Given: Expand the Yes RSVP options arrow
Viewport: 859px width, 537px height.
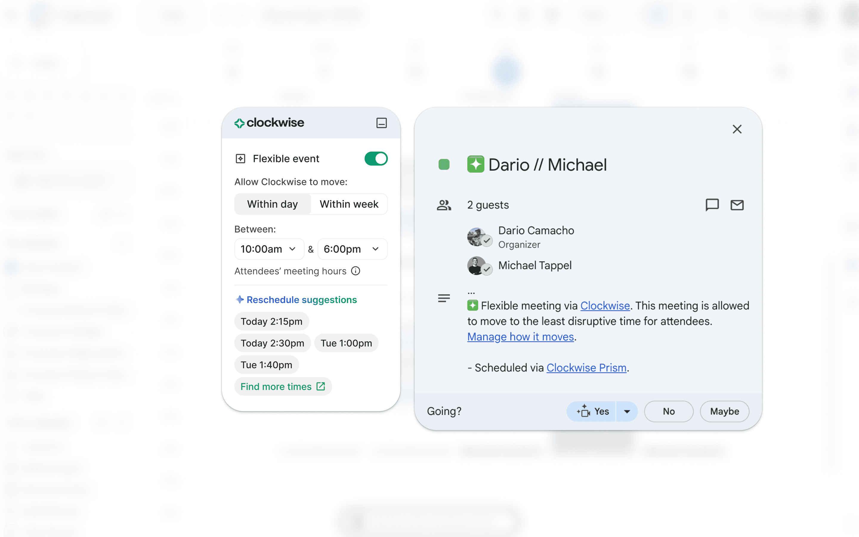Looking at the screenshot, I should tap(627, 411).
